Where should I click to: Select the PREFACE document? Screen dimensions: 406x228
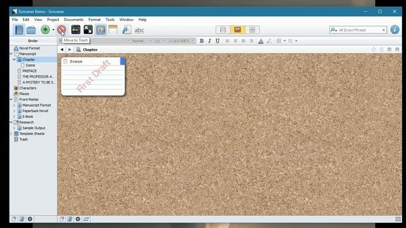tap(30, 71)
